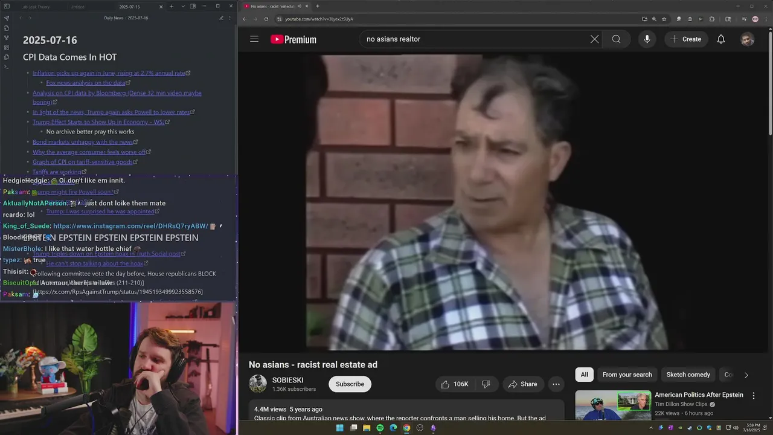Screen dimensions: 773x435
Task: Select the All filter chip
Action: [584, 375]
